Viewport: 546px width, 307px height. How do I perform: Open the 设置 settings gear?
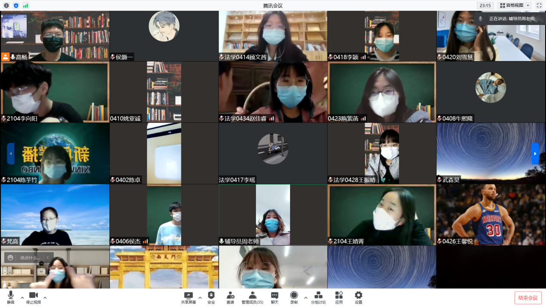(359, 297)
